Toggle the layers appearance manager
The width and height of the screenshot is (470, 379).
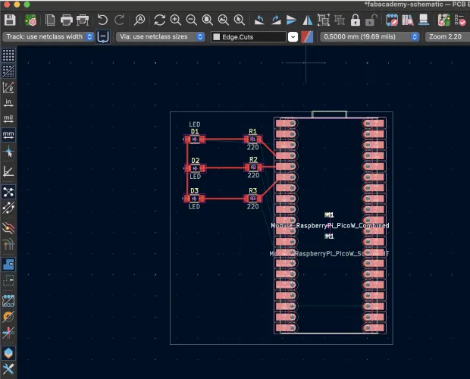pyautogui.click(x=8, y=353)
